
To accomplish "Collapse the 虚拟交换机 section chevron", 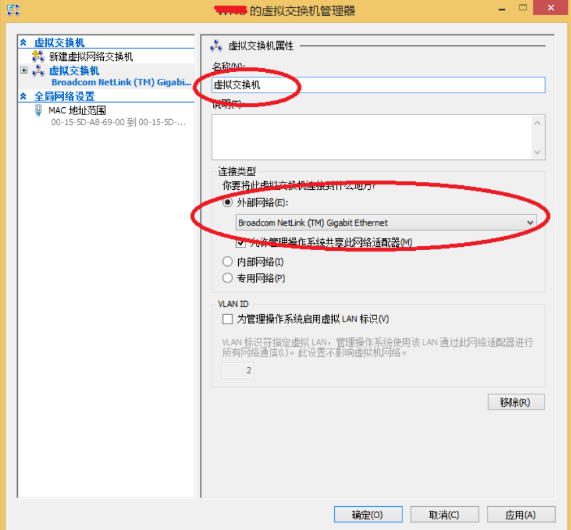I will pos(23,42).
